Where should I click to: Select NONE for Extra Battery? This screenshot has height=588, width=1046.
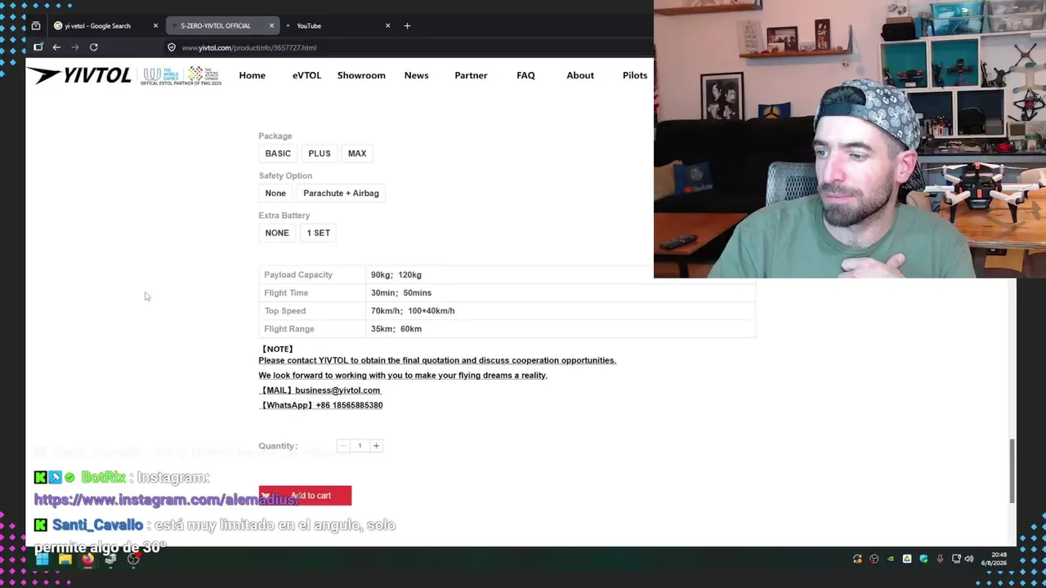[x=277, y=233]
